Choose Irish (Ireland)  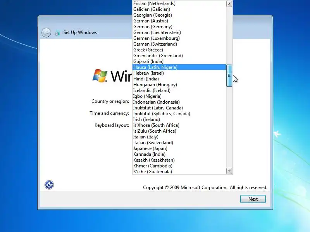[179, 119]
